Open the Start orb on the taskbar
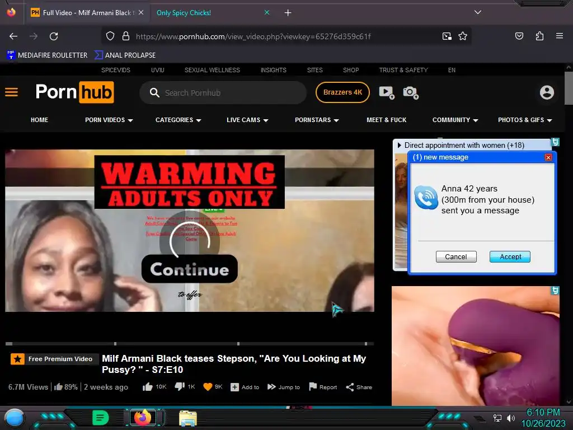This screenshot has width=573, height=430. [x=14, y=418]
